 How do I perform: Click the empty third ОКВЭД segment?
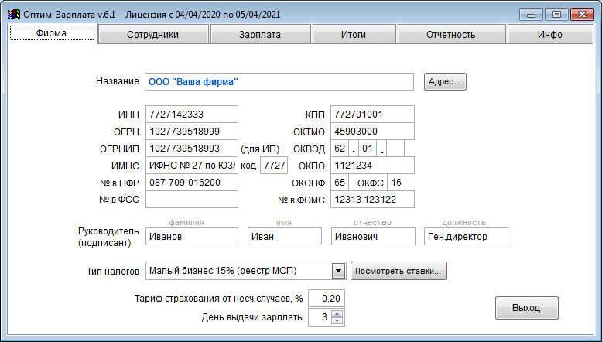tap(395, 149)
